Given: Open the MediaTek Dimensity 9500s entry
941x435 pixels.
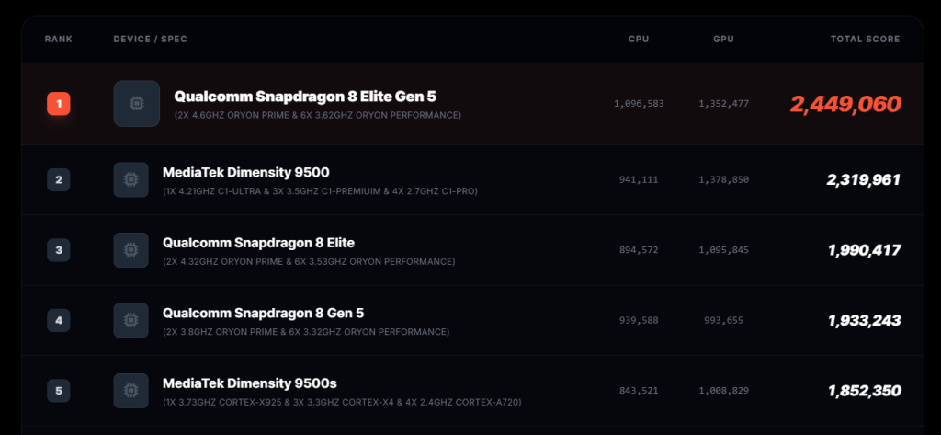Looking at the screenshot, I should (x=248, y=383).
